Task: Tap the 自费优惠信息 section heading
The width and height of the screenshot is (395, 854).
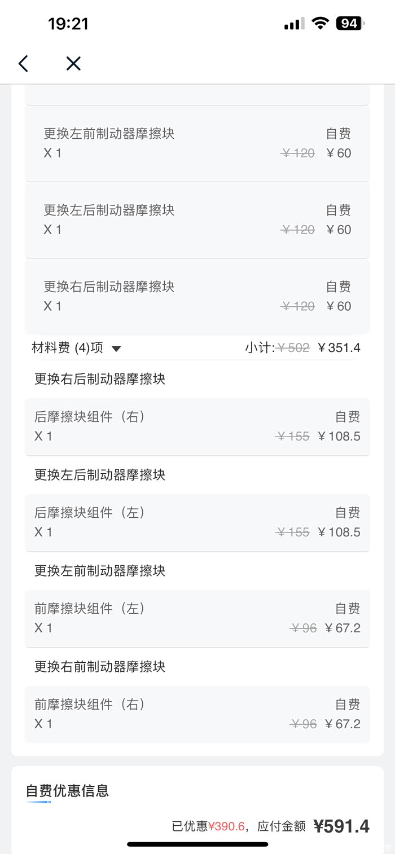Action: tap(67, 791)
